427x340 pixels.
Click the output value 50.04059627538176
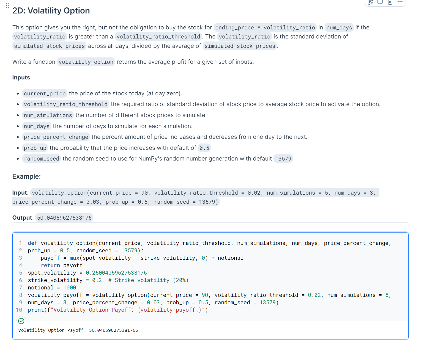(x=64, y=217)
